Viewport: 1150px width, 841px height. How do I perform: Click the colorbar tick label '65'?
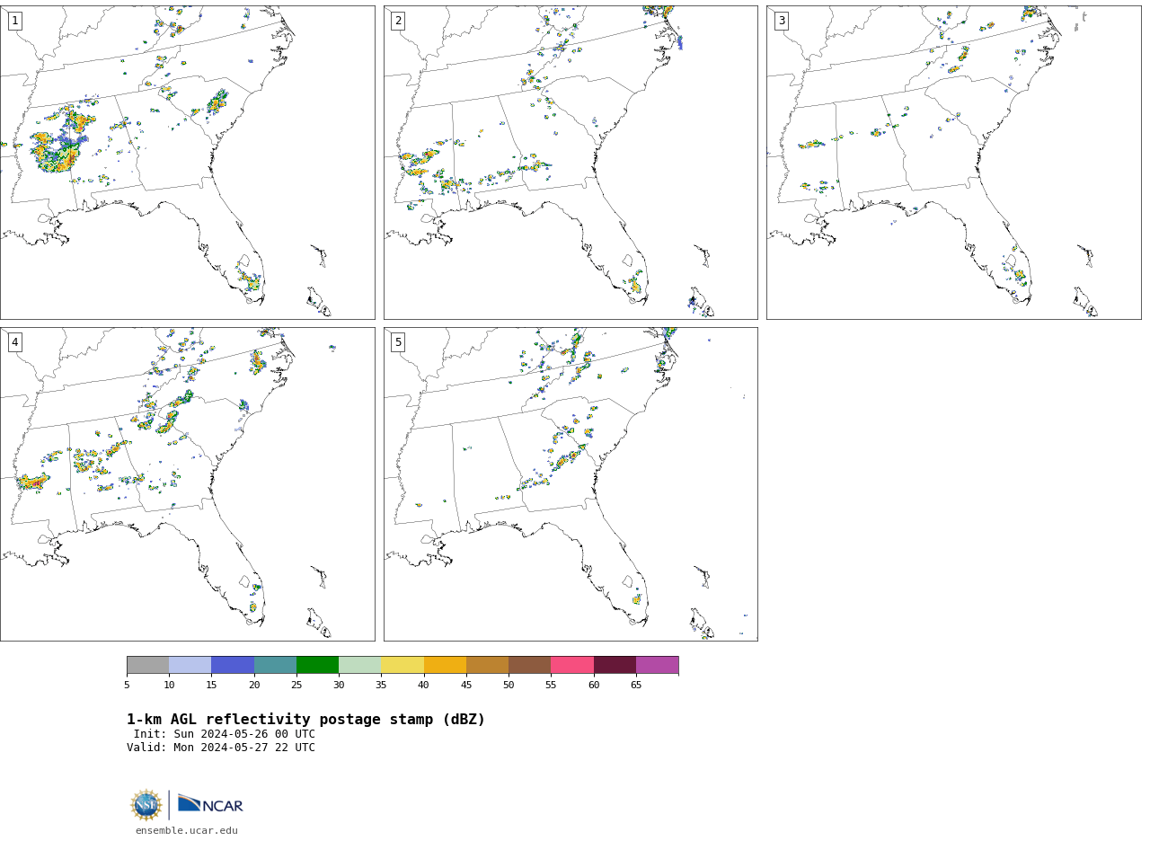pos(636,686)
